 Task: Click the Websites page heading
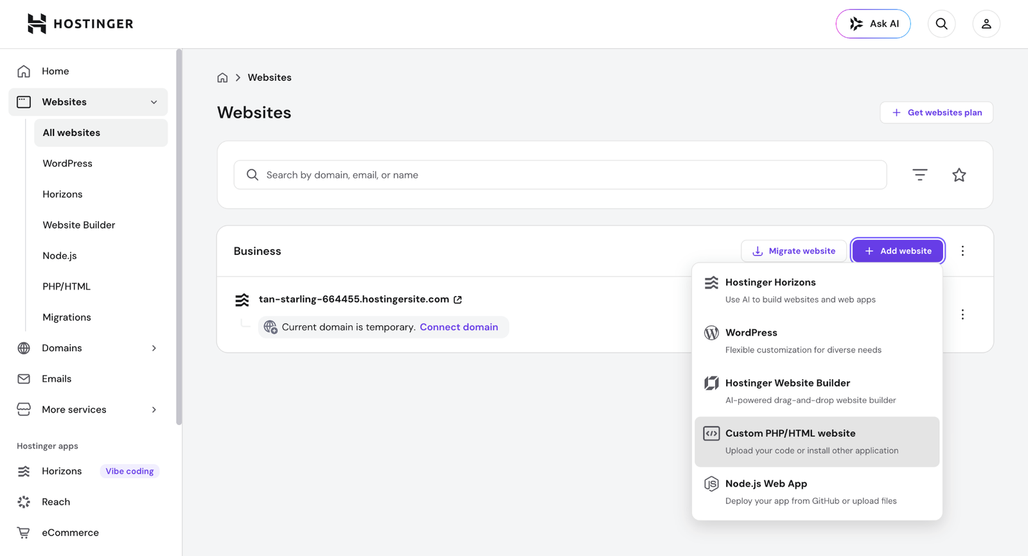254,112
